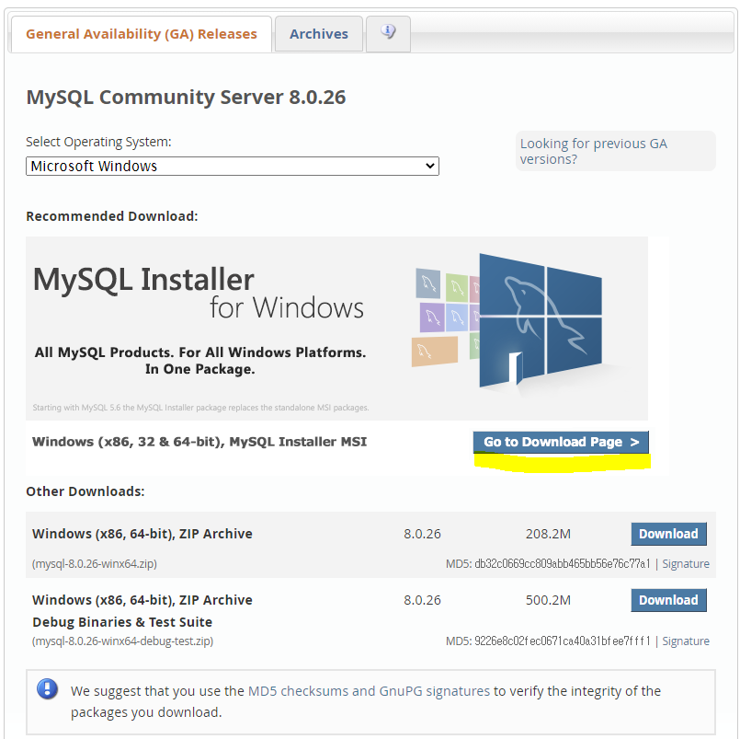Select the MySQL Community Server 8.0.26 heading

click(186, 97)
